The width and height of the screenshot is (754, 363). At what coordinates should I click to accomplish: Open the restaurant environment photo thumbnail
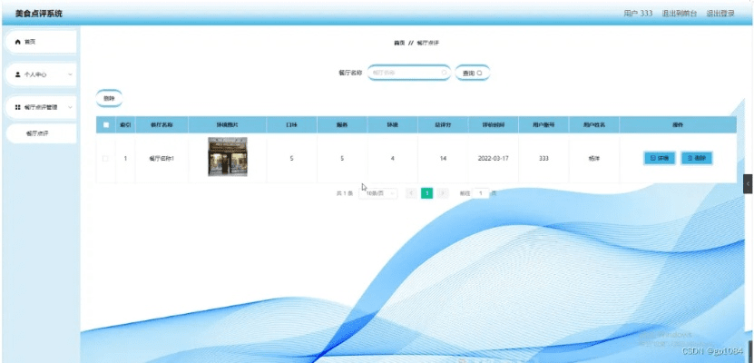(228, 157)
